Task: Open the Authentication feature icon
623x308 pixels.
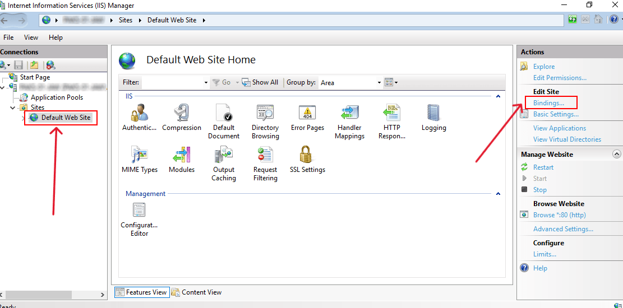Action: pyautogui.click(x=139, y=118)
